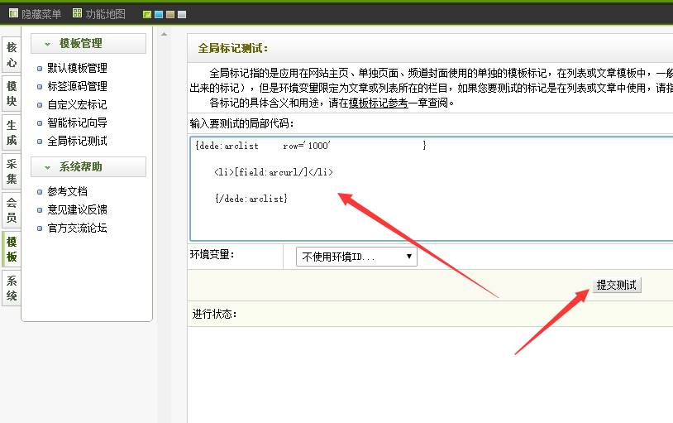Pick the green skin color swatch
Screen dimensions: 673x423
(147, 15)
